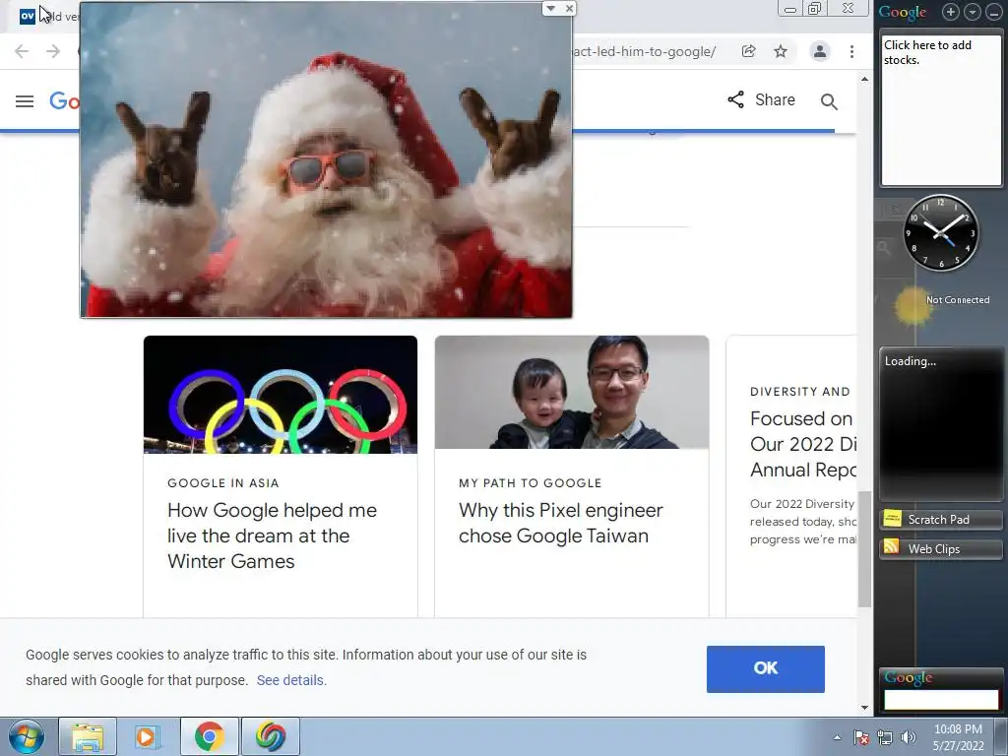Click the Google logo on the blog header
The image size is (1008, 756).
coord(65,100)
